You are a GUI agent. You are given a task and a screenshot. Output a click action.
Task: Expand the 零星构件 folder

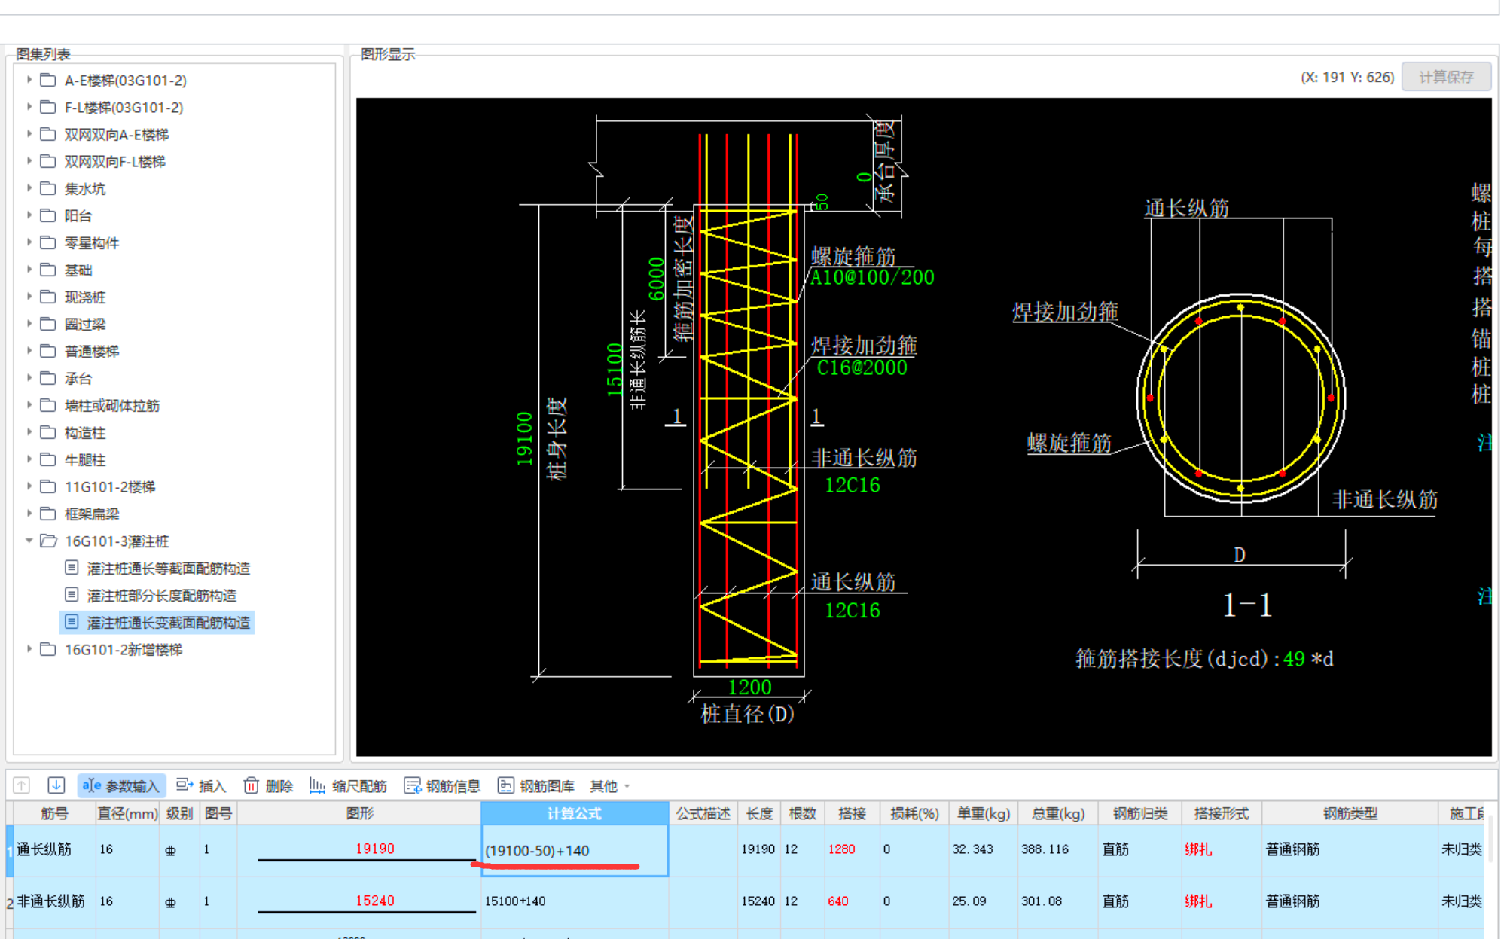click(29, 242)
